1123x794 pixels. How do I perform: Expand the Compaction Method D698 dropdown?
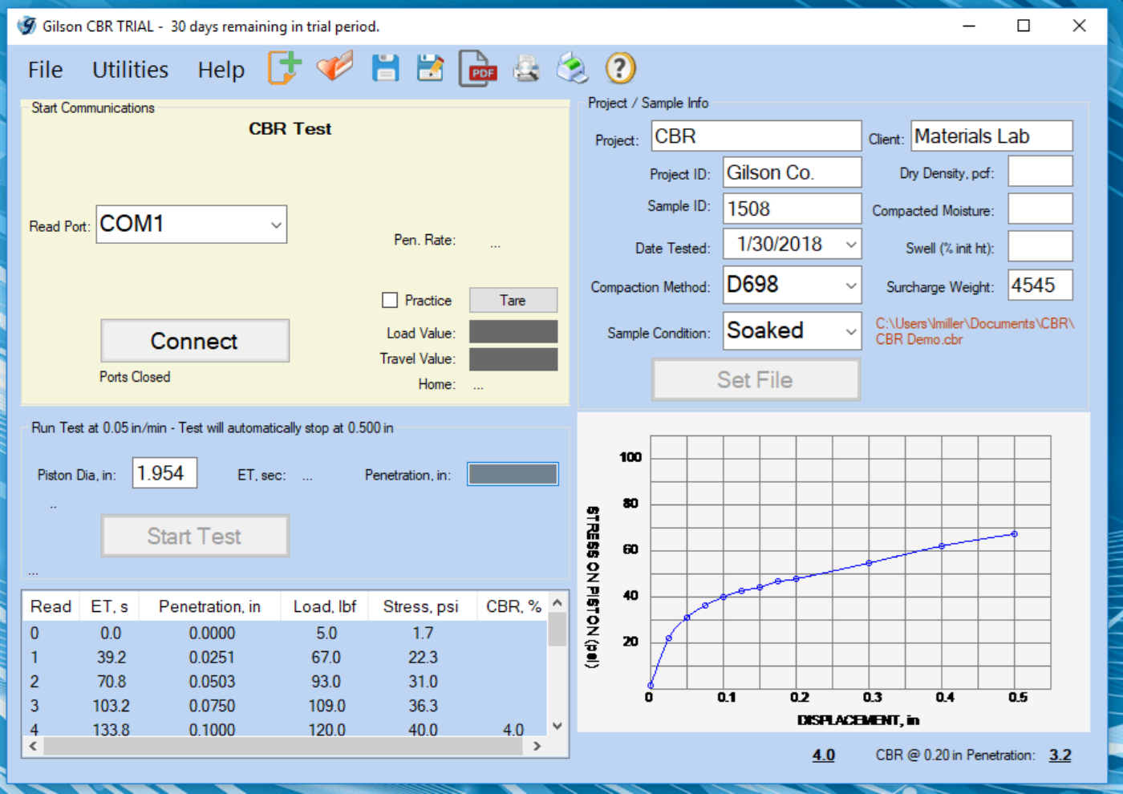(851, 286)
